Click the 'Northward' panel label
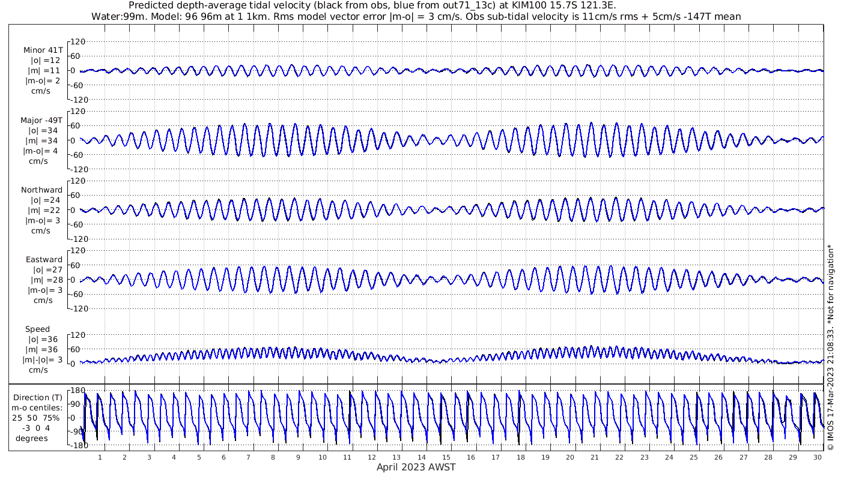Image resolution: width=841 pixels, height=480 pixels. coord(43,190)
